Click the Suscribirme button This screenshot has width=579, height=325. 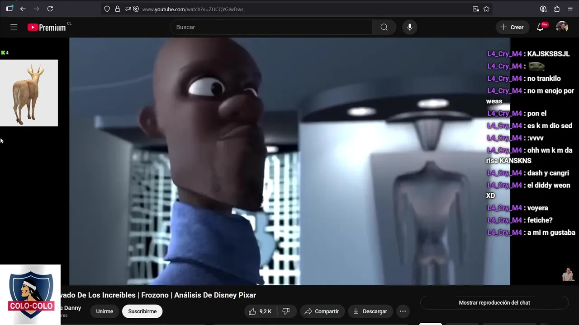click(x=142, y=311)
